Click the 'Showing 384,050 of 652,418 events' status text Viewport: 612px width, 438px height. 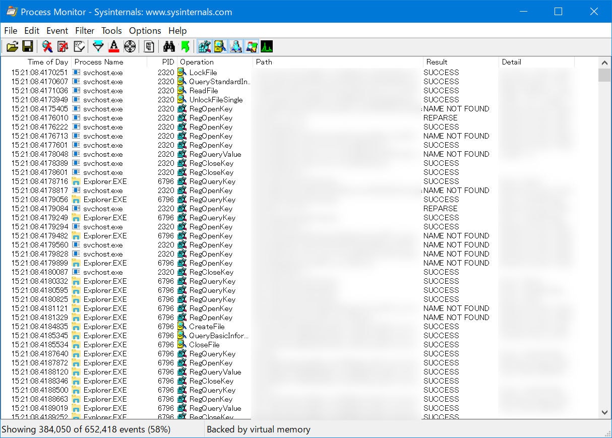coord(86,429)
